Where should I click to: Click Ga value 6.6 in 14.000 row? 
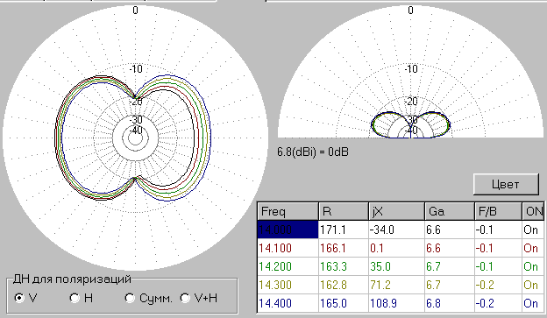click(450, 230)
